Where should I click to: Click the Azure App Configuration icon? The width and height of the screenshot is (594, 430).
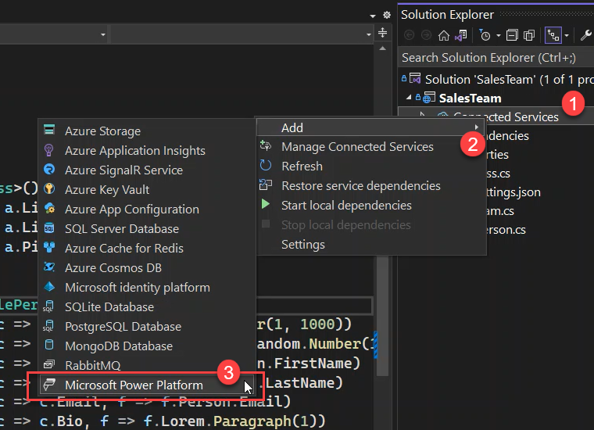[x=49, y=208]
